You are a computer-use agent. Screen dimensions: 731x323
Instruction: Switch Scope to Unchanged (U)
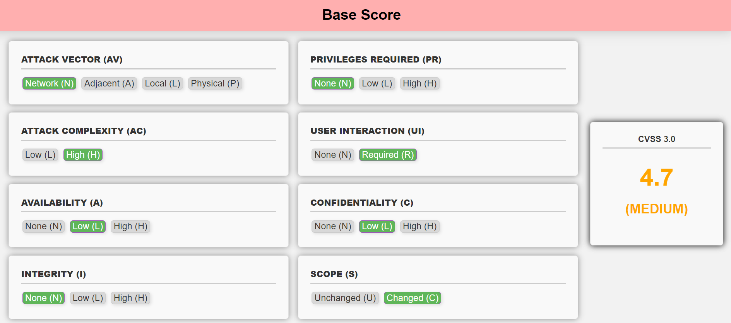345,298
